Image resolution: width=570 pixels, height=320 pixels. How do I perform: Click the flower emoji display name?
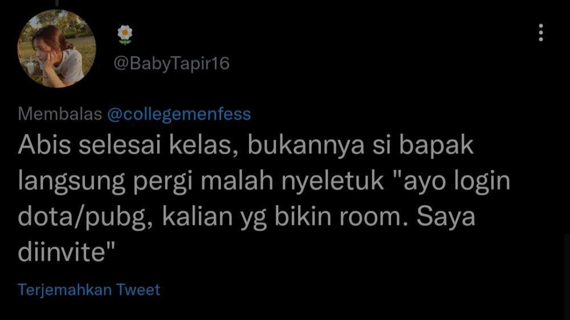pos(125,35)
